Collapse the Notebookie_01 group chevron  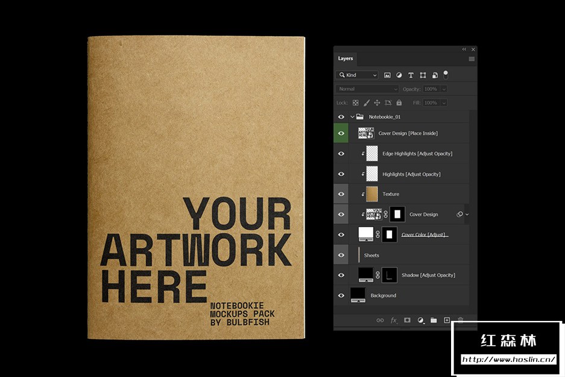pos(352,117)
